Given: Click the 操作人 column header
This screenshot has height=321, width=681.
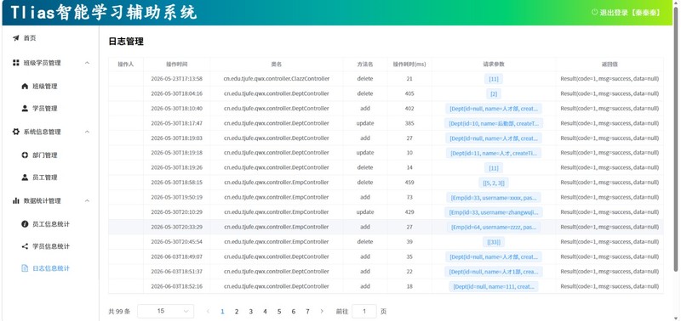Looking at the screenshot, I should pyautogui.click(x=126, y=64).
